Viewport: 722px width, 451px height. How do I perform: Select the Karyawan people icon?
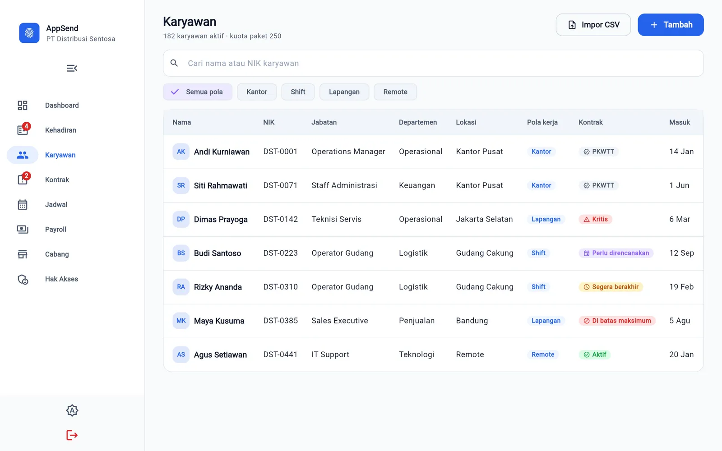[x=23, y=155]
